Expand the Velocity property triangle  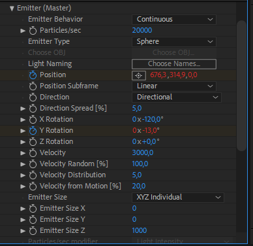[x=23, y=153]
